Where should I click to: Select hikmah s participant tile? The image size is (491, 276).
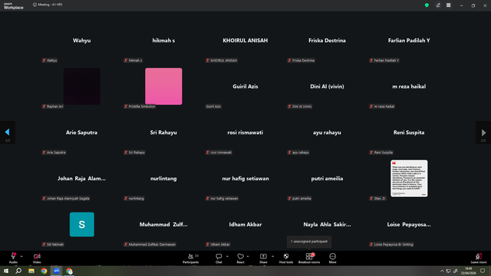[x=163, y=41]
